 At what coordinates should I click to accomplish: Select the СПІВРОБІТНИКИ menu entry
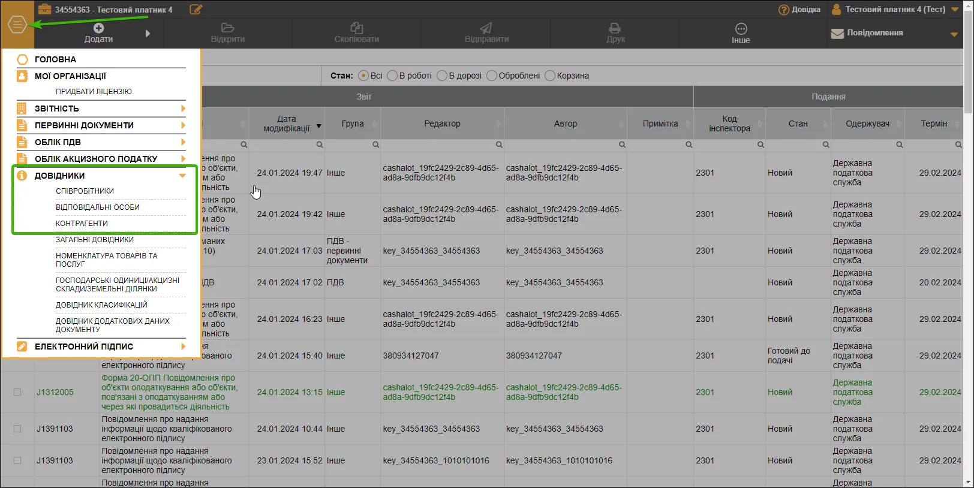click(85, 191)
